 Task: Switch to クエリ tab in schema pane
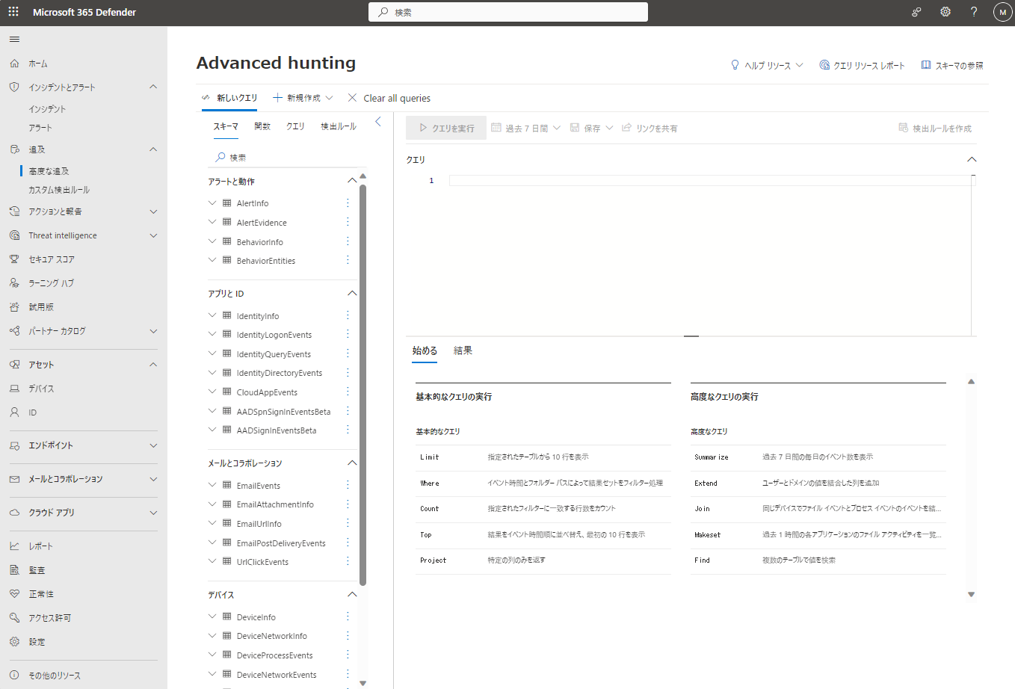pyautogui.click(x=295, y=126)
